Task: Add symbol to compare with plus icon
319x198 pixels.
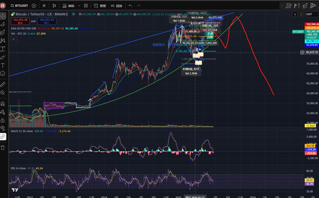Action: pyautogui.click(x=34, y=6)
